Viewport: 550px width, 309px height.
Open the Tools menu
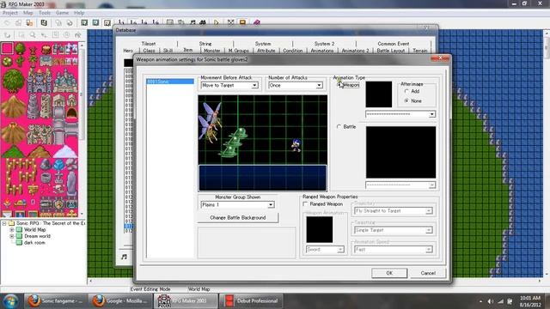tap(45, 13)
